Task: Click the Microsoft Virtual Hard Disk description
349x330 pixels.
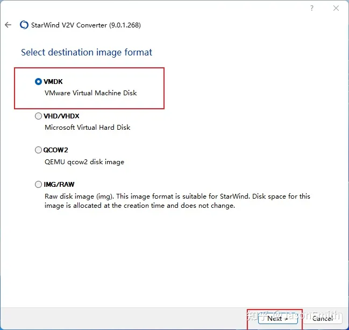Action: click(x=87, y=128)
